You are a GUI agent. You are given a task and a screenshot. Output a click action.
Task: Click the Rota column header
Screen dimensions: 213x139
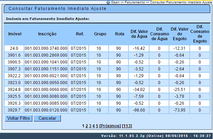coord(119,34)
